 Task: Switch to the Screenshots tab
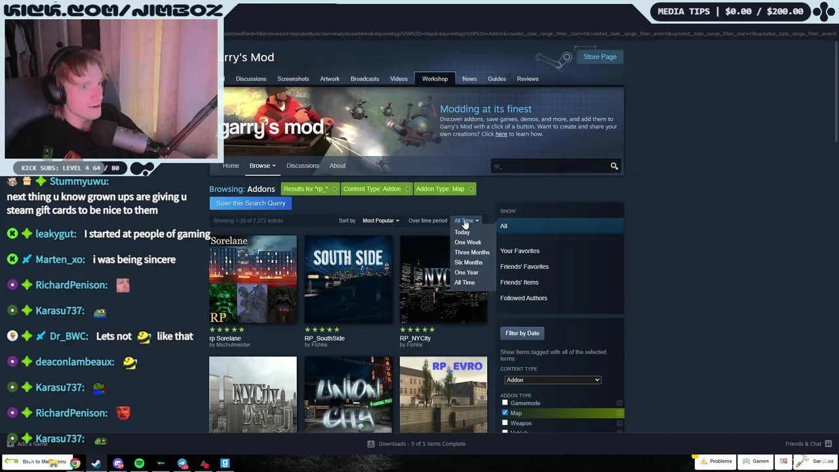click(x=293, y=79)
